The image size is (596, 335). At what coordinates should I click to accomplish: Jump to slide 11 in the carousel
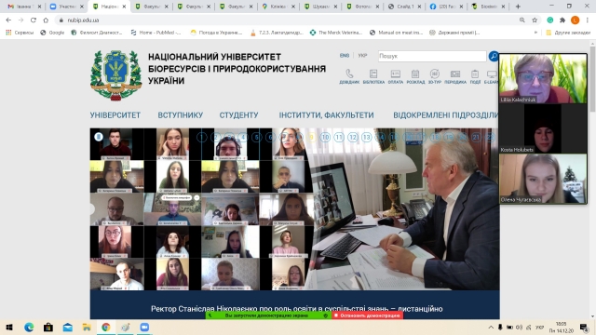coord(339,137)
